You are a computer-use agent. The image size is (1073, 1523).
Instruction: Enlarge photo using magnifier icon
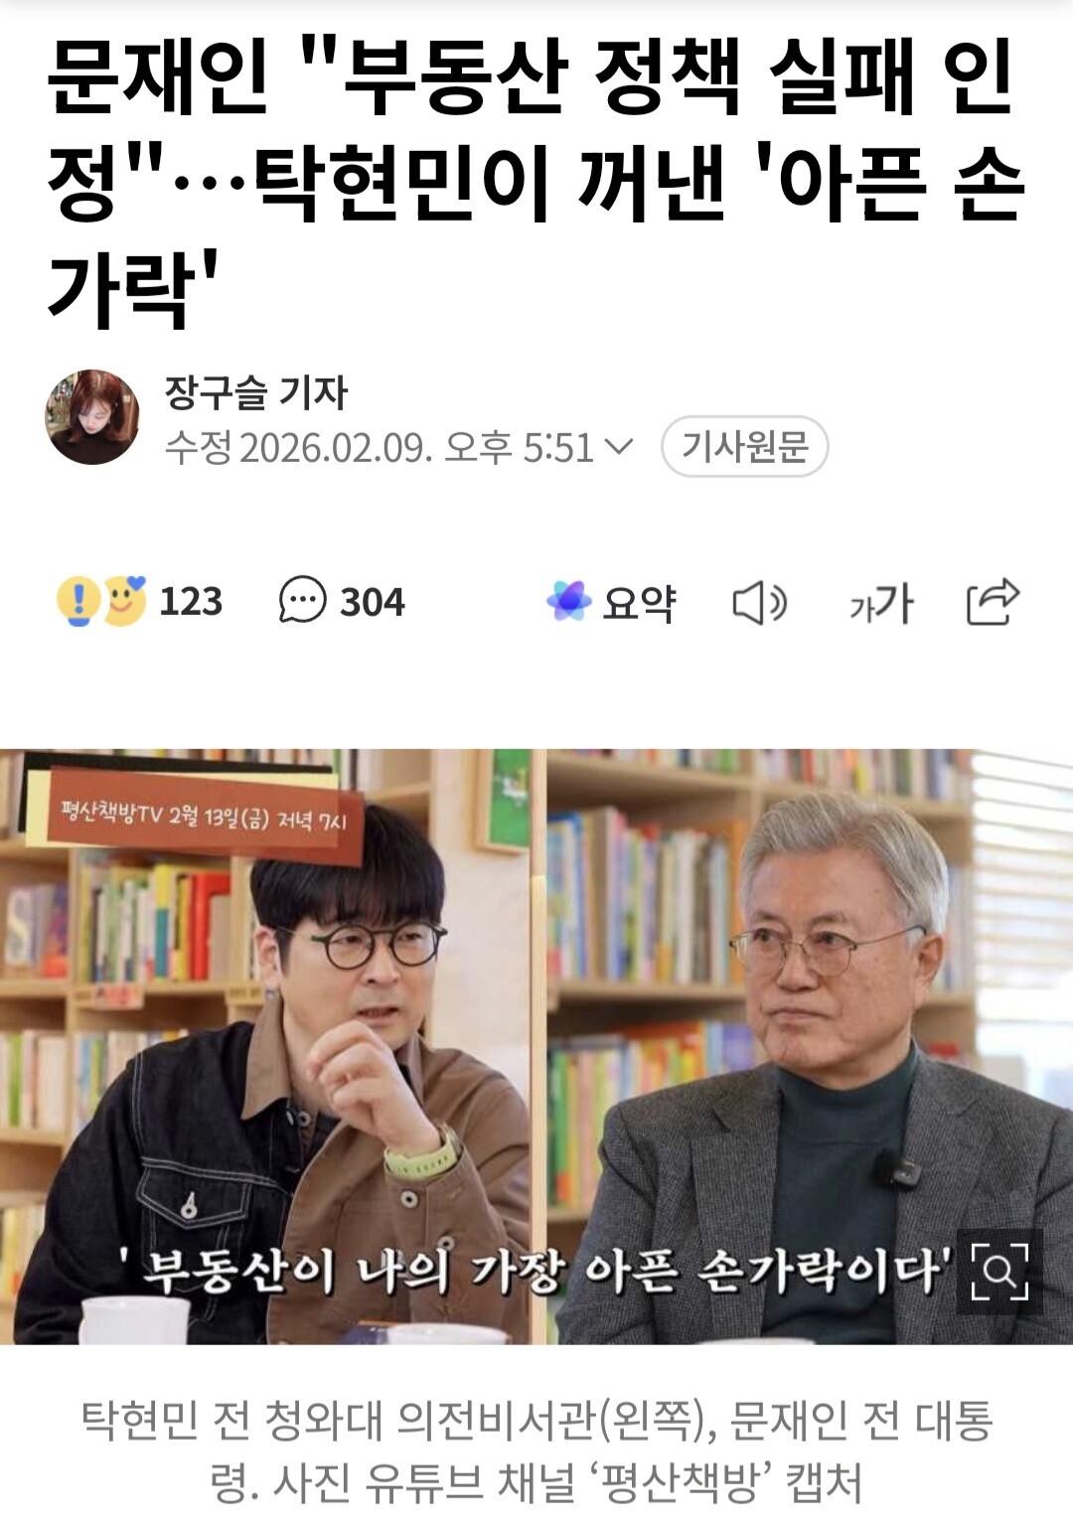(x=999, y=1272)
